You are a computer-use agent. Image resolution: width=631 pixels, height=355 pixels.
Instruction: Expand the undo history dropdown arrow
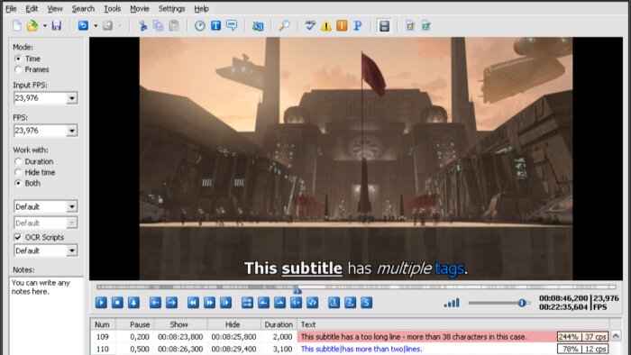point(96,26)
